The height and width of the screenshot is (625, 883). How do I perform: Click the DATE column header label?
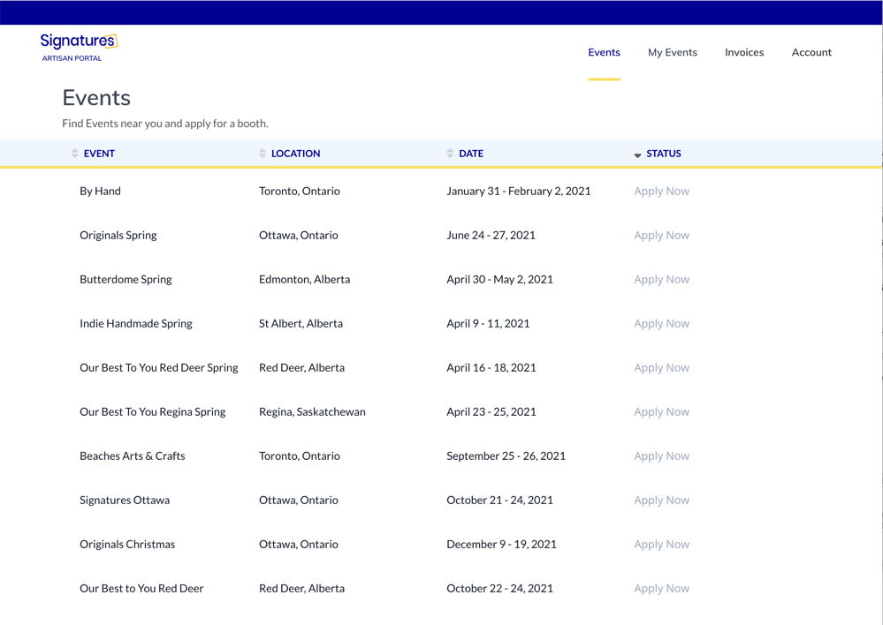(x=471, y=154)
